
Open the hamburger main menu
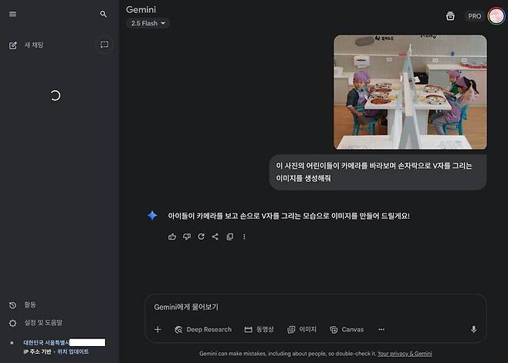(x=12, y=14)
